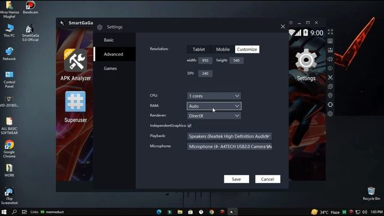The image size is (384, 216).
Task: Save the settings changes
Action: [x=236, y=179]
